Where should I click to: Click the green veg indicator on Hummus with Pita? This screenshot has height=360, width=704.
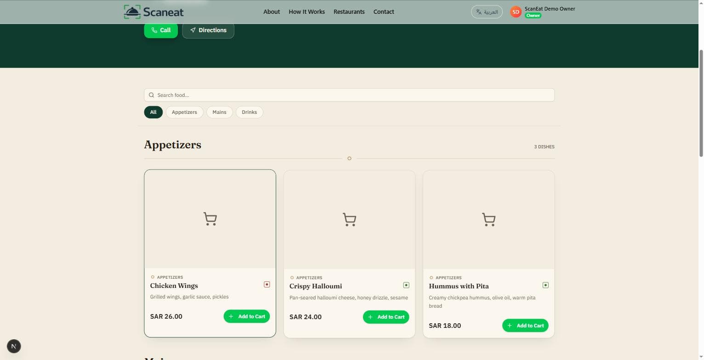click(x=545, y=285)
